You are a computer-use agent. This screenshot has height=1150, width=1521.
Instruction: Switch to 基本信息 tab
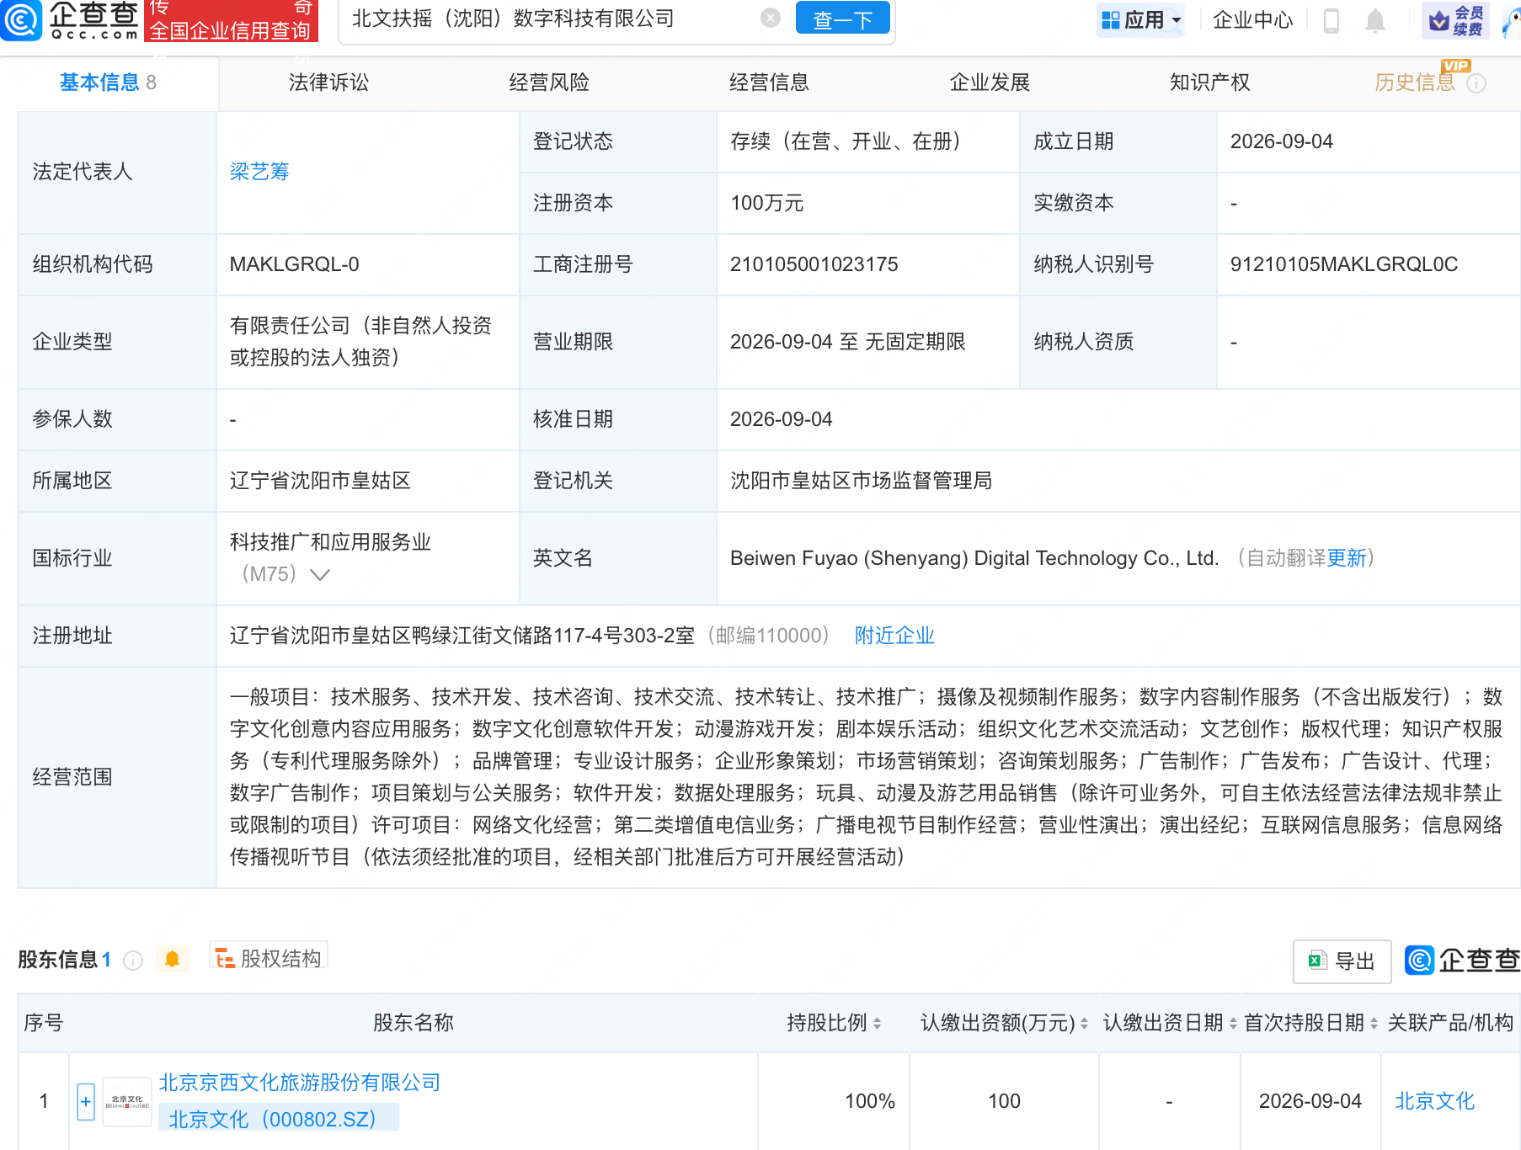(x=108, y=83)
